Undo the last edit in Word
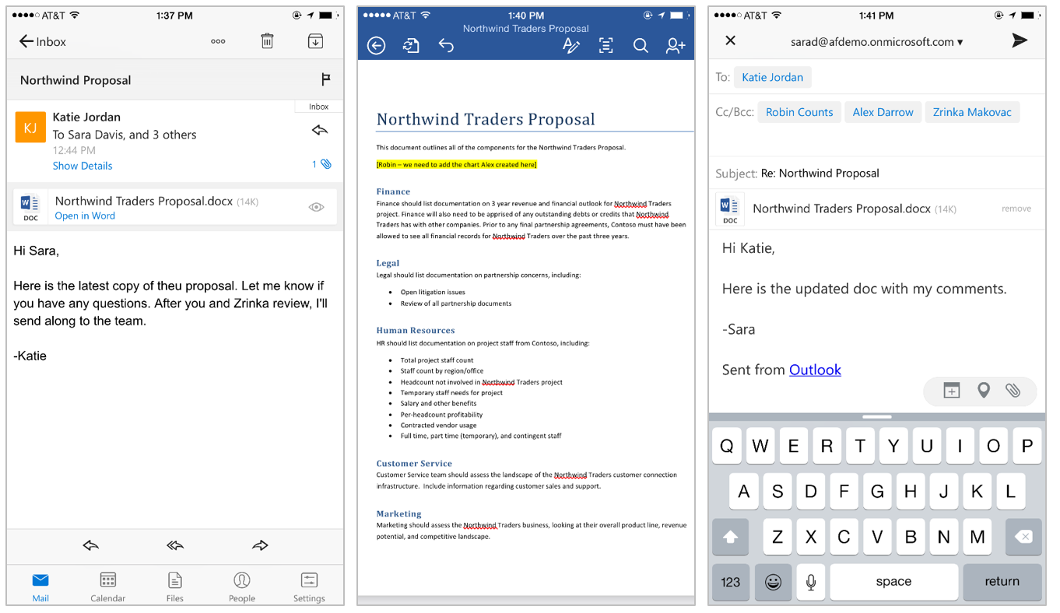This screenshot has height=613, width=1060. pos(446,46)
